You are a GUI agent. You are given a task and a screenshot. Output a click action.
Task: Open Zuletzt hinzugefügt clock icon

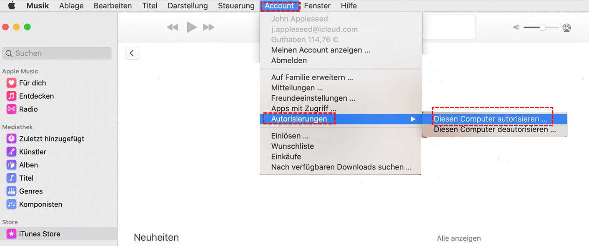click(11, 139)
